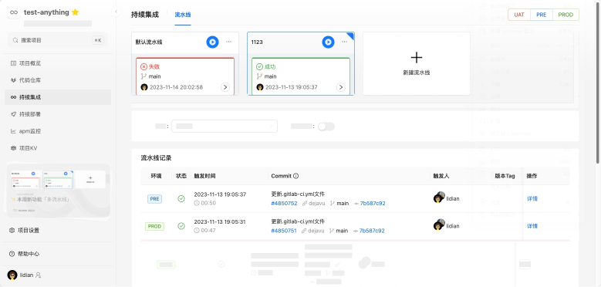Open the filter dropdown above pipeline records
The width and height of the screenshot is (601, 287).
(x=225, y=126)
